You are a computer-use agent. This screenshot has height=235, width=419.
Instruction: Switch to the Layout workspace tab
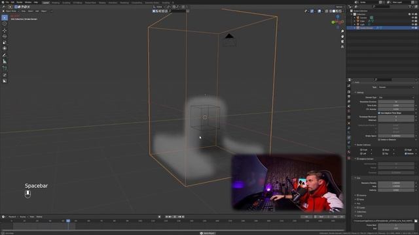click(46, 3)
